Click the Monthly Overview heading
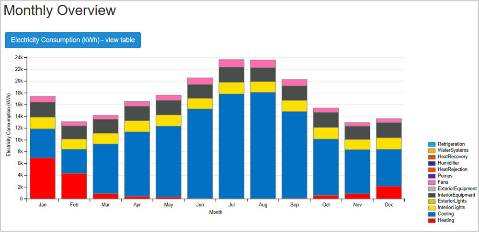Screen dimensions: 479x232 (60, 11)
